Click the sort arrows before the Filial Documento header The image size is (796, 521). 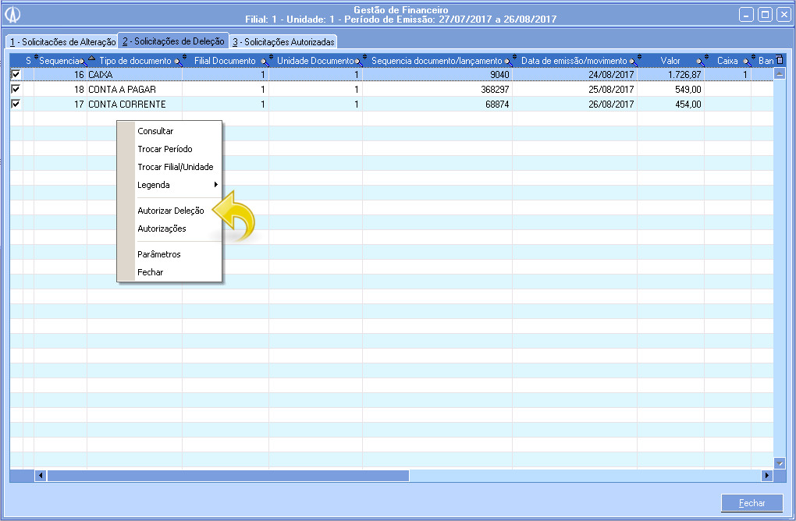coord(185,57)
